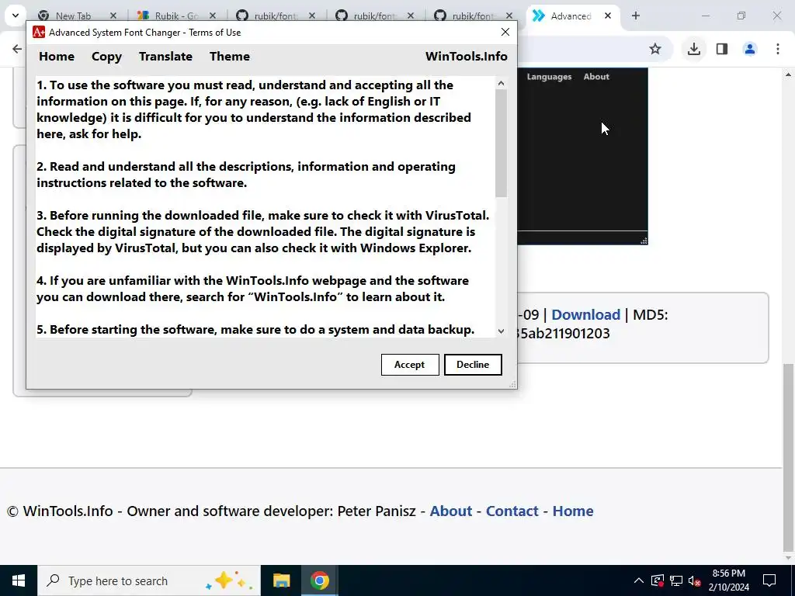Open the Copy menu item
Viewport: 795px width, 596px height.
[x=106, y=56]
